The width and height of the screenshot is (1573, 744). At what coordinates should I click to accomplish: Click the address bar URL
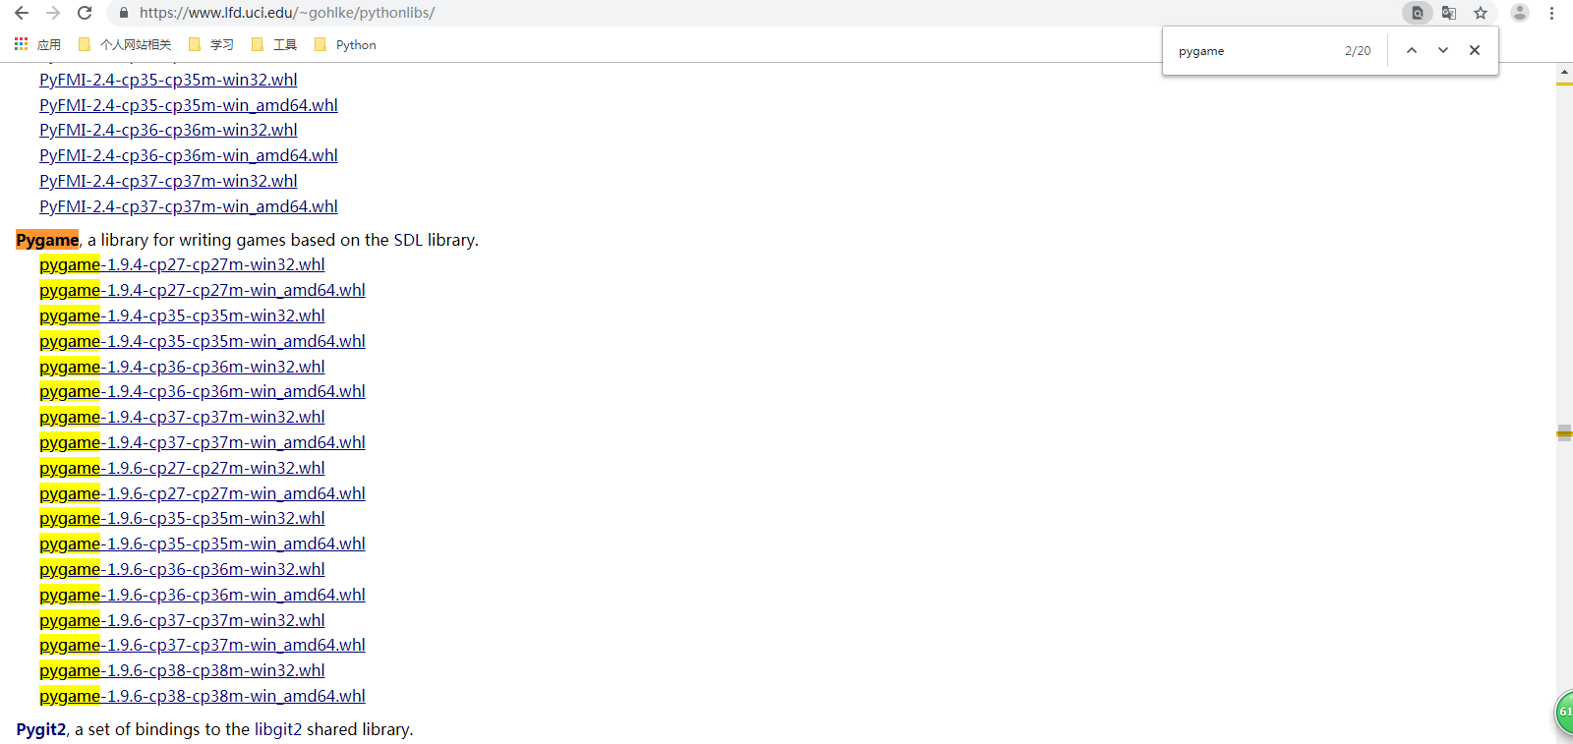287,13
